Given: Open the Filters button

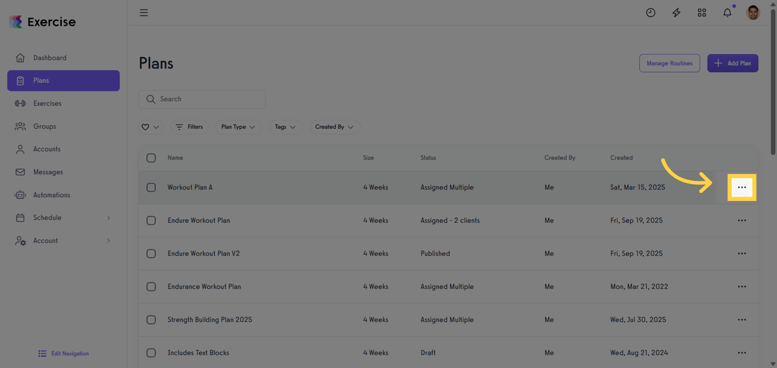Looking at the screenshot, I should pos(189,127).
